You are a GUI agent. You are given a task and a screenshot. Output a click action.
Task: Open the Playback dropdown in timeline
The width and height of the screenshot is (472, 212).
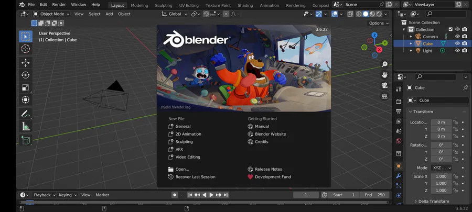click(45, 195)
